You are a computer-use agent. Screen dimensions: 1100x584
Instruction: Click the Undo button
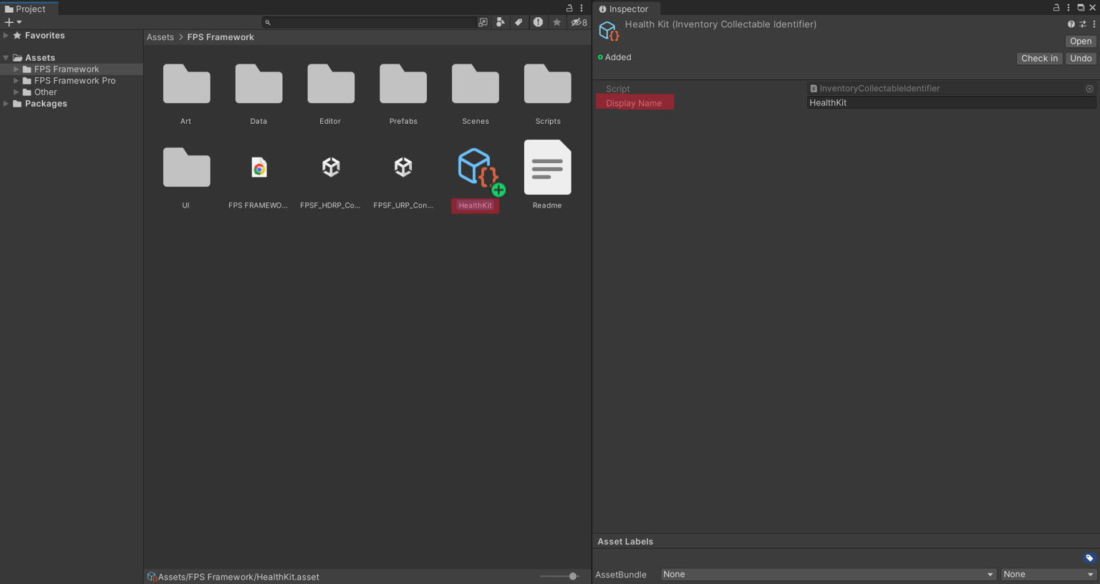(x=1081, y=59)
